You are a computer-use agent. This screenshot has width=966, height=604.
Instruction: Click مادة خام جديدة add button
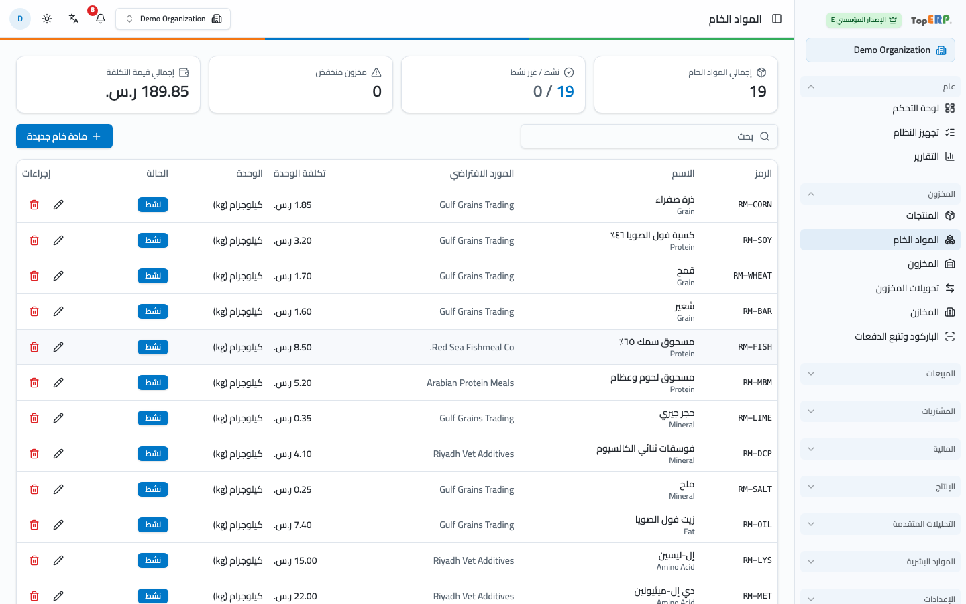[64, 136]
